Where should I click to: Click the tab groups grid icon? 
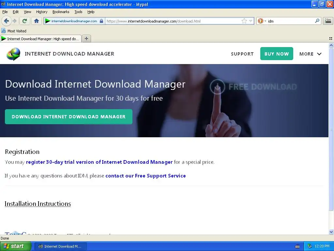(x=331, y=39)
